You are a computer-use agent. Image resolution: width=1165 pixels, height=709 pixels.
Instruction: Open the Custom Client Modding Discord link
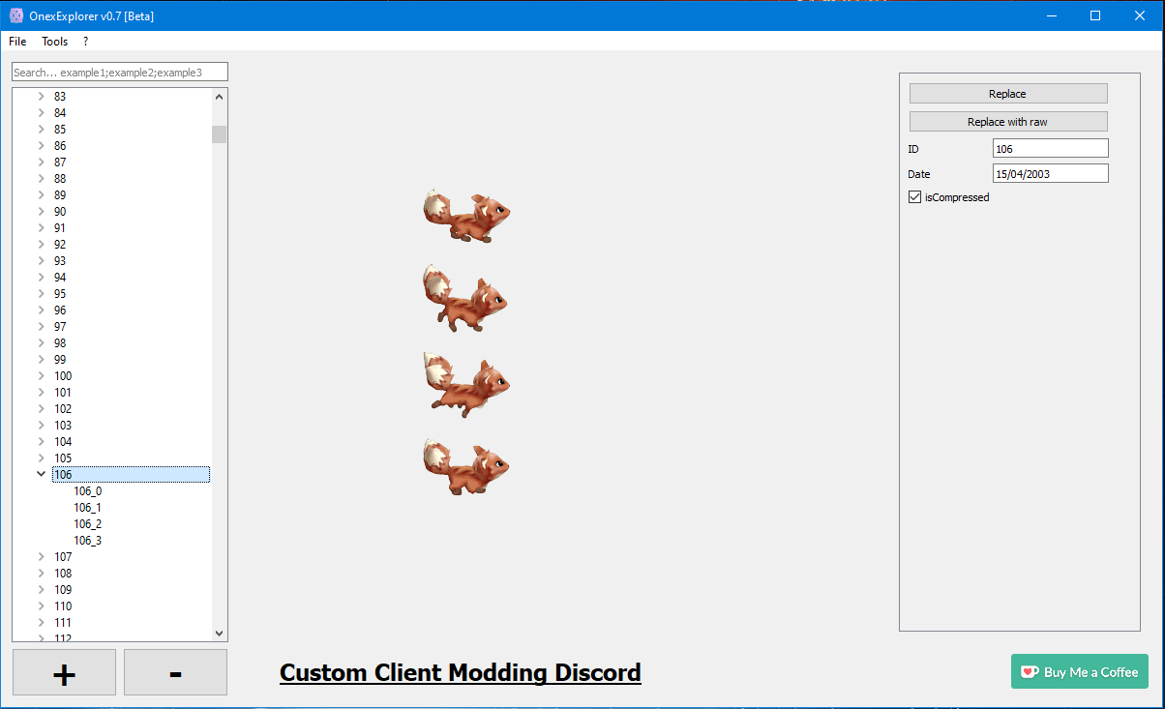pos(460,673)
